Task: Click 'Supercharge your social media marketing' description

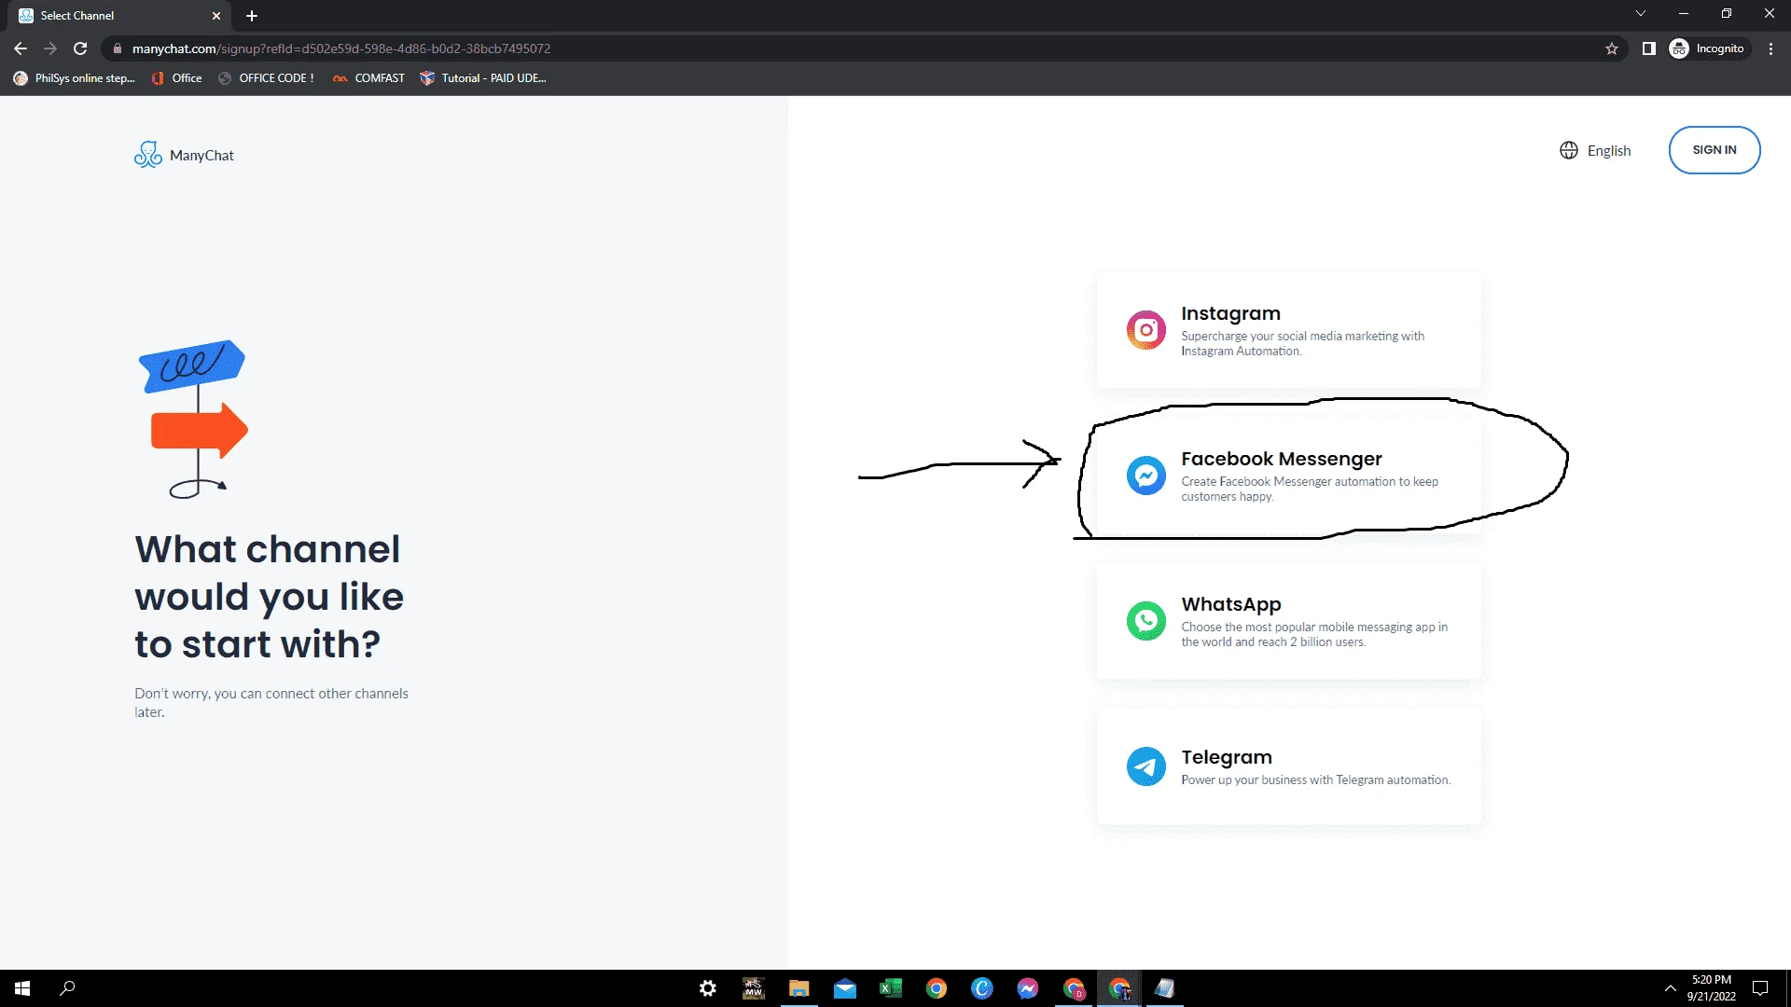Action: tap(1302, 343)
